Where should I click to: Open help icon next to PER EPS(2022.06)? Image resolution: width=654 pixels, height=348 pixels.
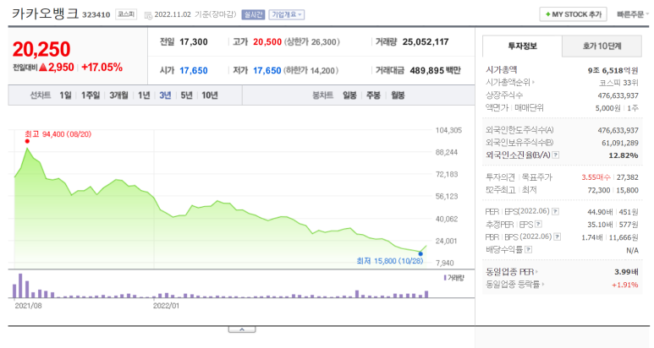click(555, 211)
